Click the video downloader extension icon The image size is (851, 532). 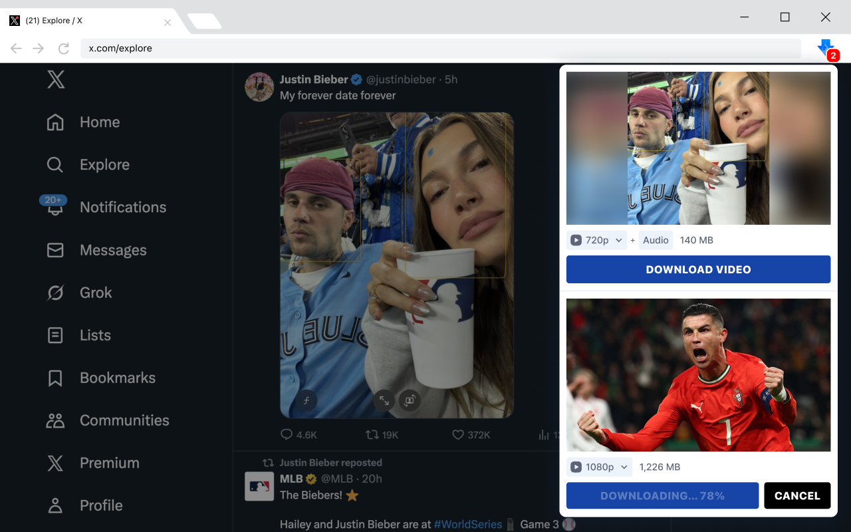tap(826, 48)
